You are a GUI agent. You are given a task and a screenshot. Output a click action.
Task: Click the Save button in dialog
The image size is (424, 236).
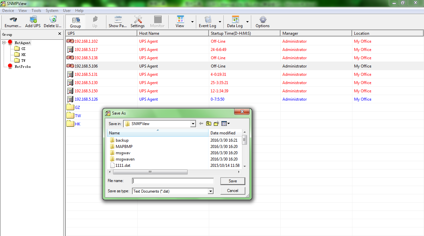(x=233, y=181)
